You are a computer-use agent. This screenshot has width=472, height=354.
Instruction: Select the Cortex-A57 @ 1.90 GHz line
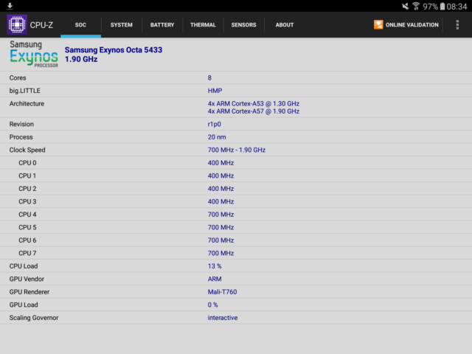[254, 111]
